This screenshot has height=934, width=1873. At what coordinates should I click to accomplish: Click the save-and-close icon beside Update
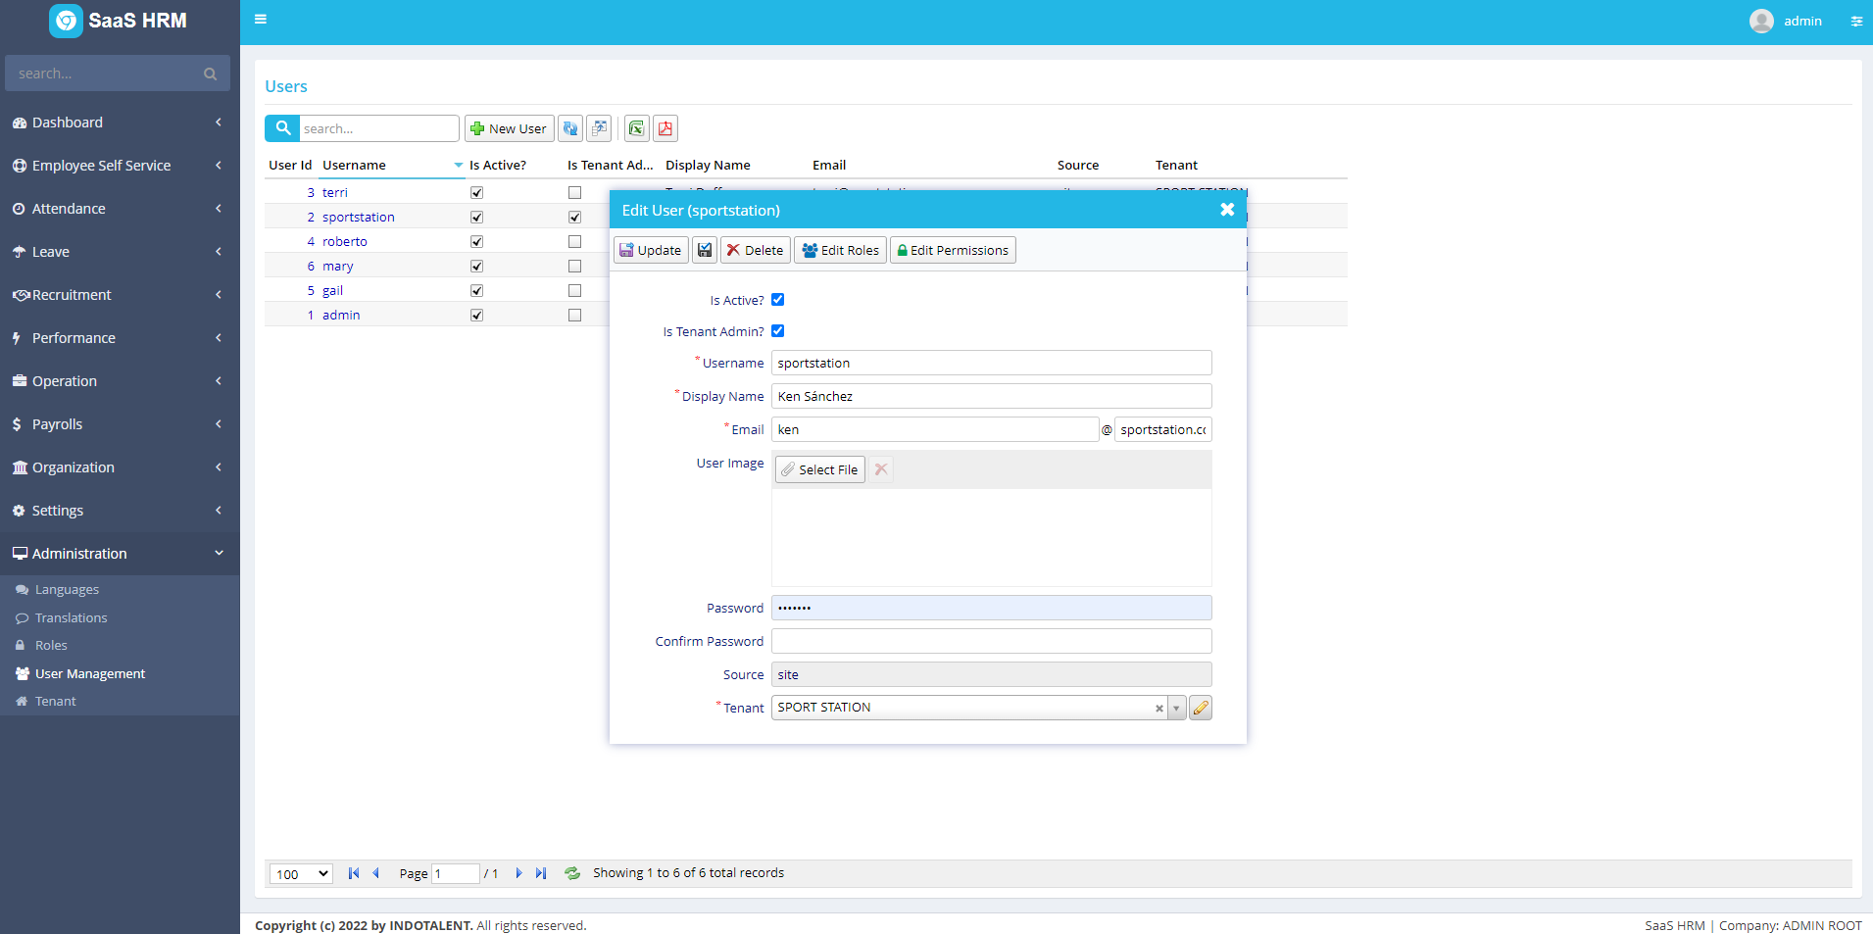click(x=705, y=249)
